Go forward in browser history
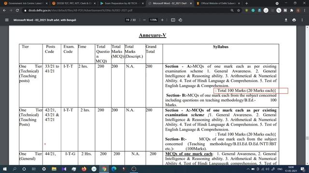The image size is (309, 173). click(11, 10)
